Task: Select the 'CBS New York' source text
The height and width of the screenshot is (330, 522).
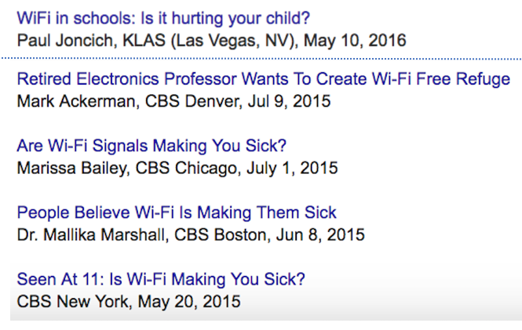Action: pos(63,301)
